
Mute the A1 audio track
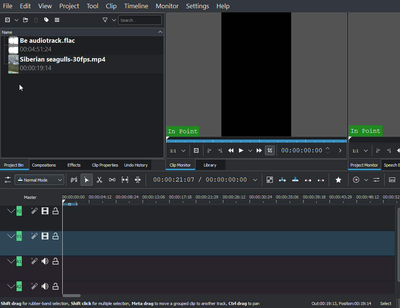tap(45, 261)
